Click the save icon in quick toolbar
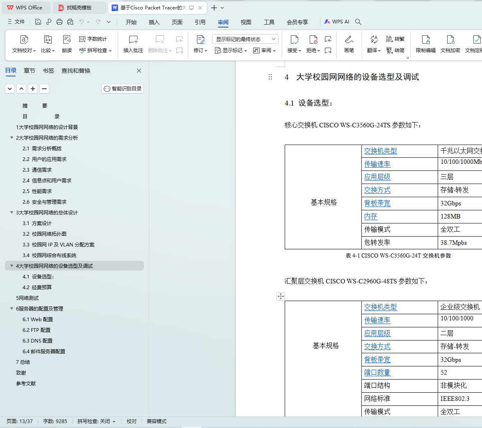This screenshot has width=482, height=428. (38, 22)
